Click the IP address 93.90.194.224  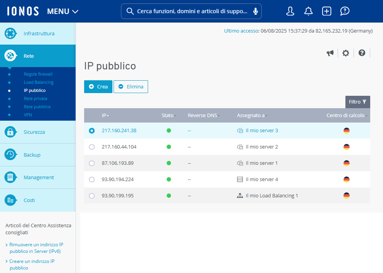click(117, 180)
